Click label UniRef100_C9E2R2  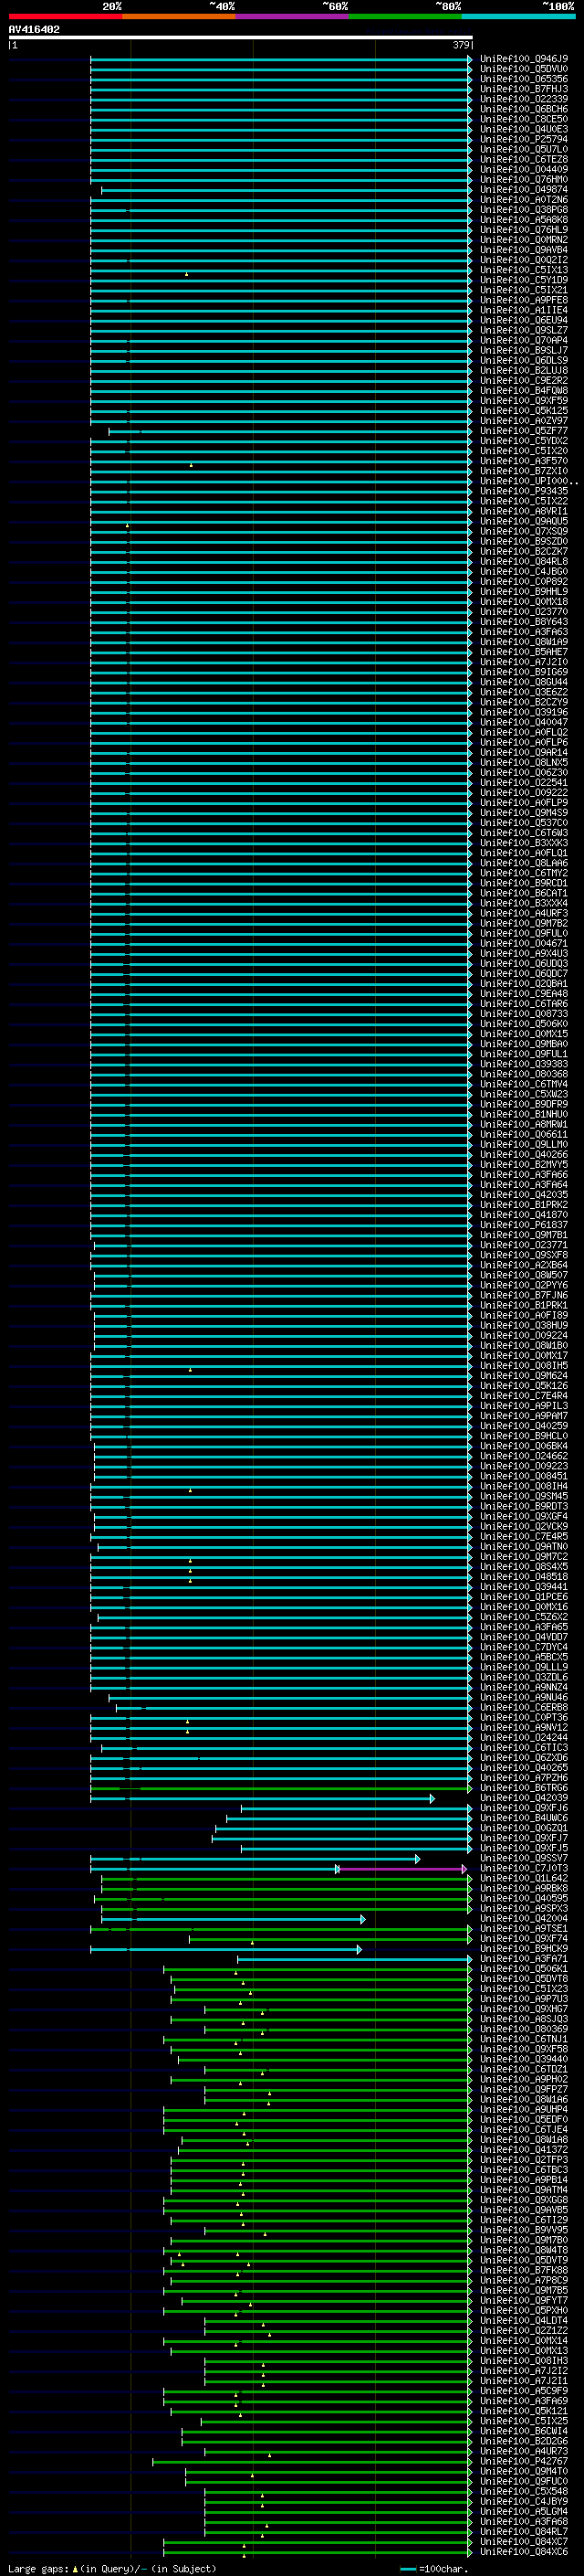click(523, 381)
